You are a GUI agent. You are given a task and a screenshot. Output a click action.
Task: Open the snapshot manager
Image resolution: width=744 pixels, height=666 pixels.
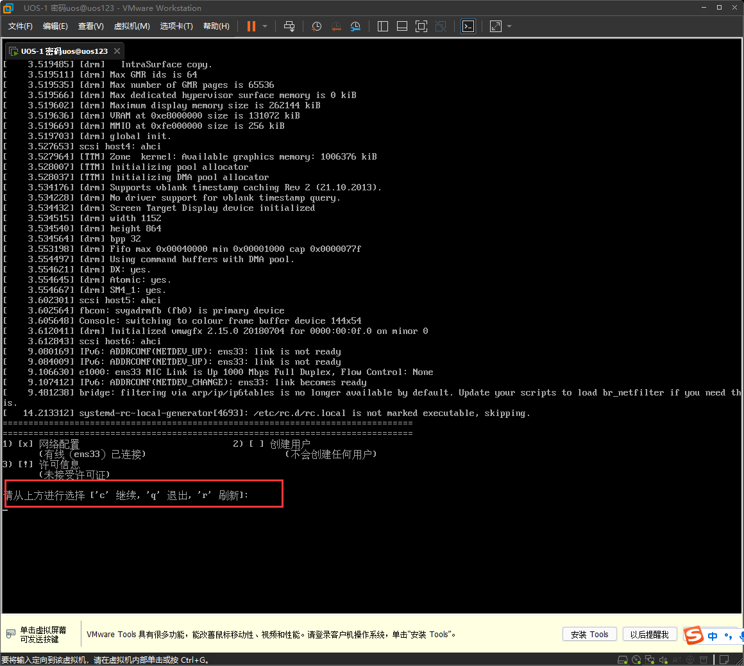coord(356,26)
